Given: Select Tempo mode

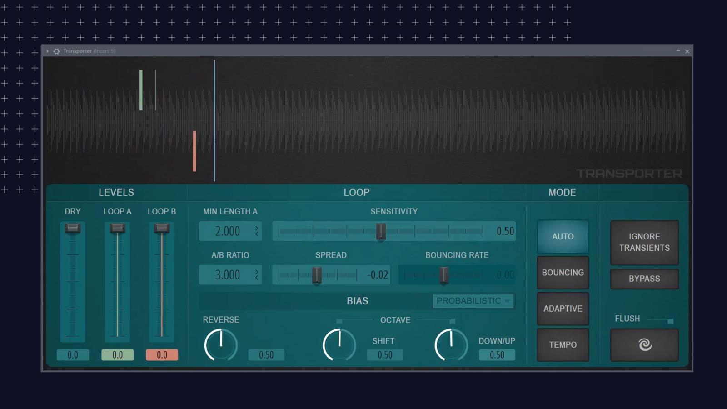Looking at the screenshot, I should 563,345.
